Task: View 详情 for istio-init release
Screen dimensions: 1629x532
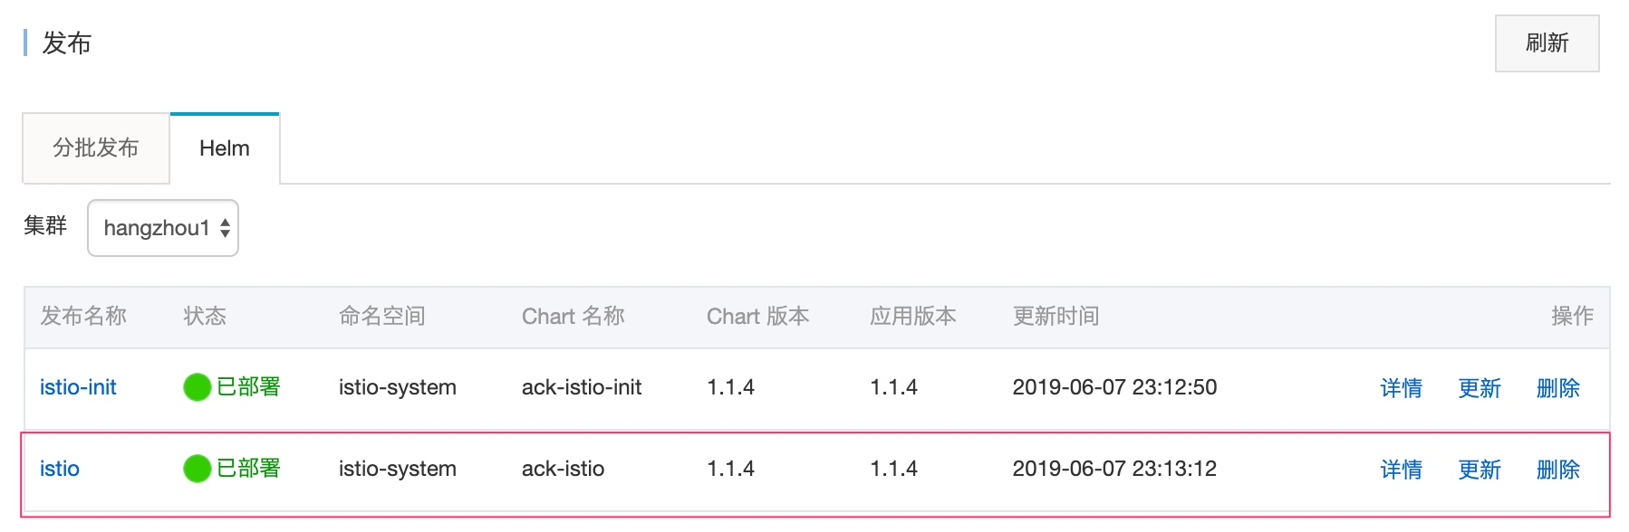Action: coord(1401,388)
